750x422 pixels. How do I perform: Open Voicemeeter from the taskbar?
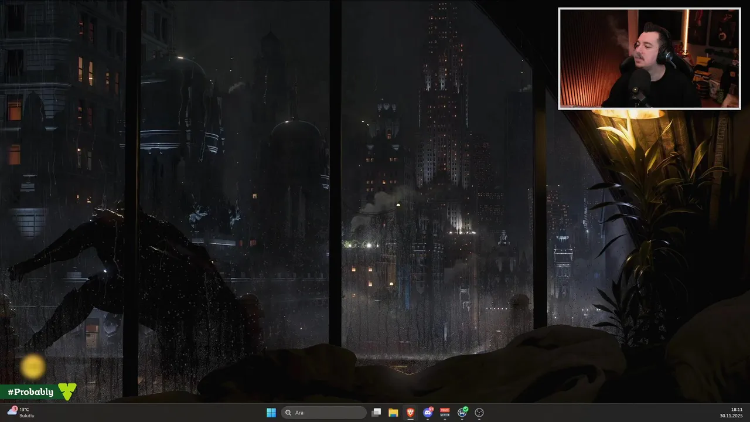(x=445, y=413)
